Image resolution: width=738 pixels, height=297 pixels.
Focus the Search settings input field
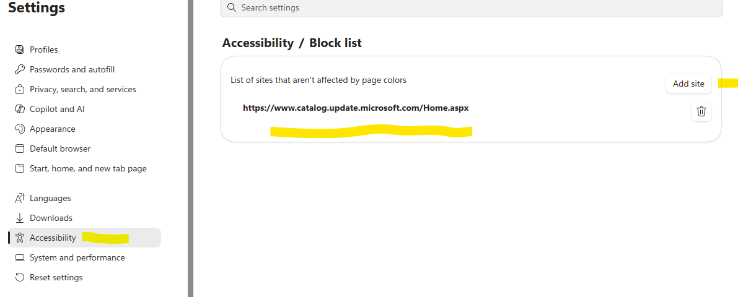point(471,8)
